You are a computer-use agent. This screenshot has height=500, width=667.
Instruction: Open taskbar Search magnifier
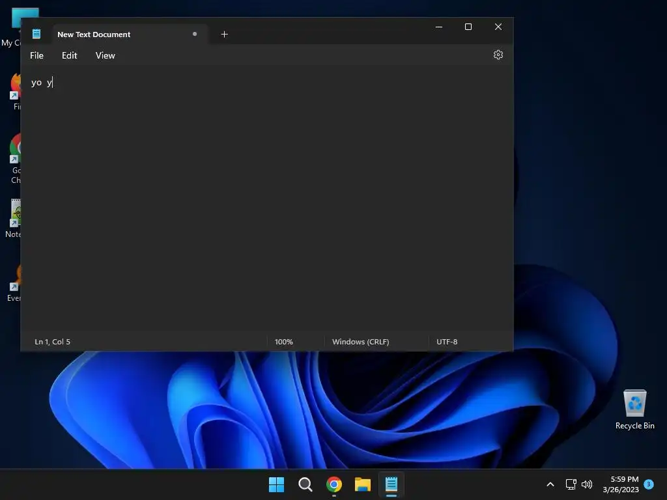305,484
